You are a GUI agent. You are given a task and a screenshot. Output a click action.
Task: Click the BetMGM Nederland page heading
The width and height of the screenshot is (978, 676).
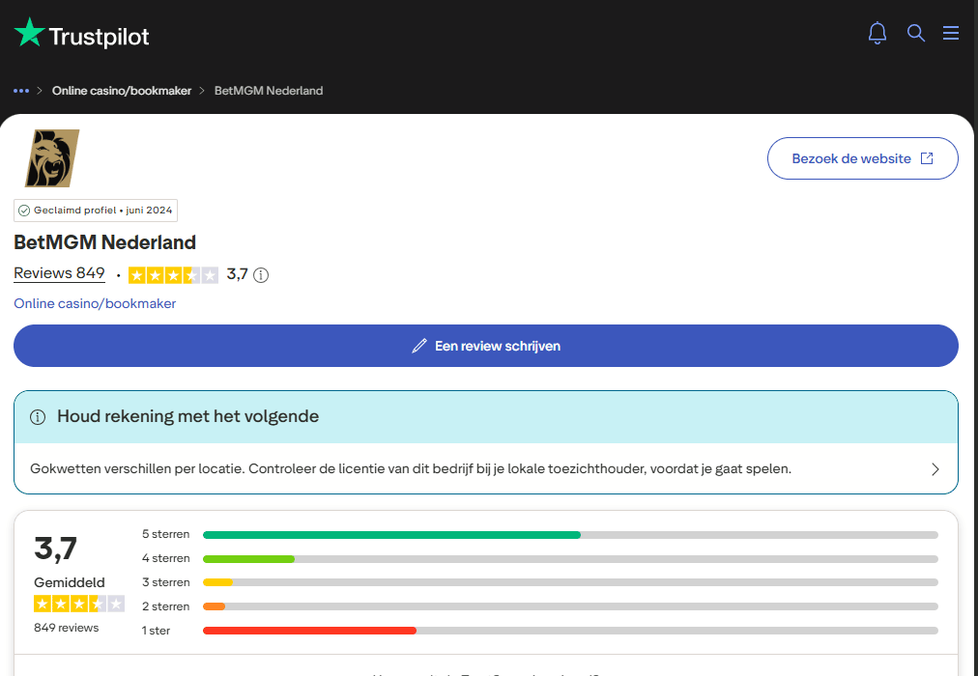(x=104, y=242)
